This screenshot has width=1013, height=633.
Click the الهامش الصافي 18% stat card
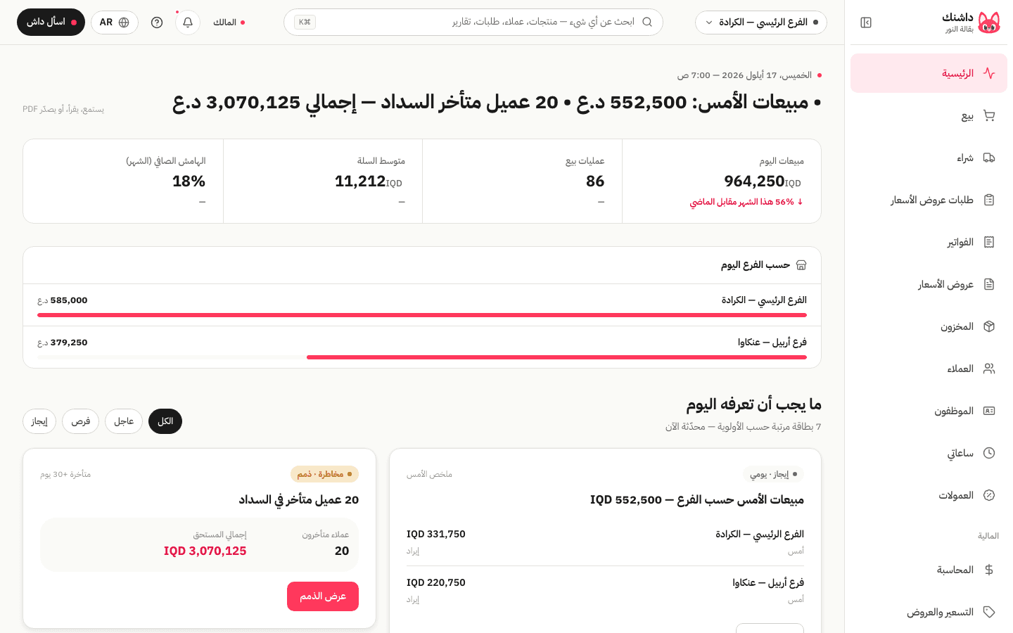point(123,181)
